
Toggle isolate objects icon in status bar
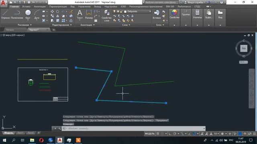(235, 134)
